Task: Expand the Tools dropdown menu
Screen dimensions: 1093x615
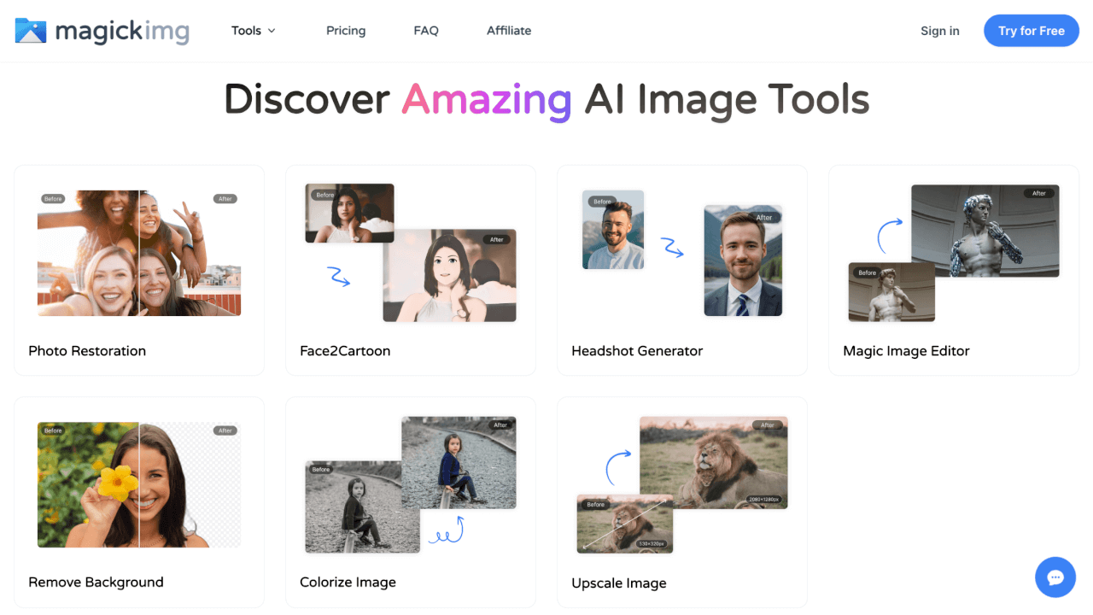Action: [246, 30]
